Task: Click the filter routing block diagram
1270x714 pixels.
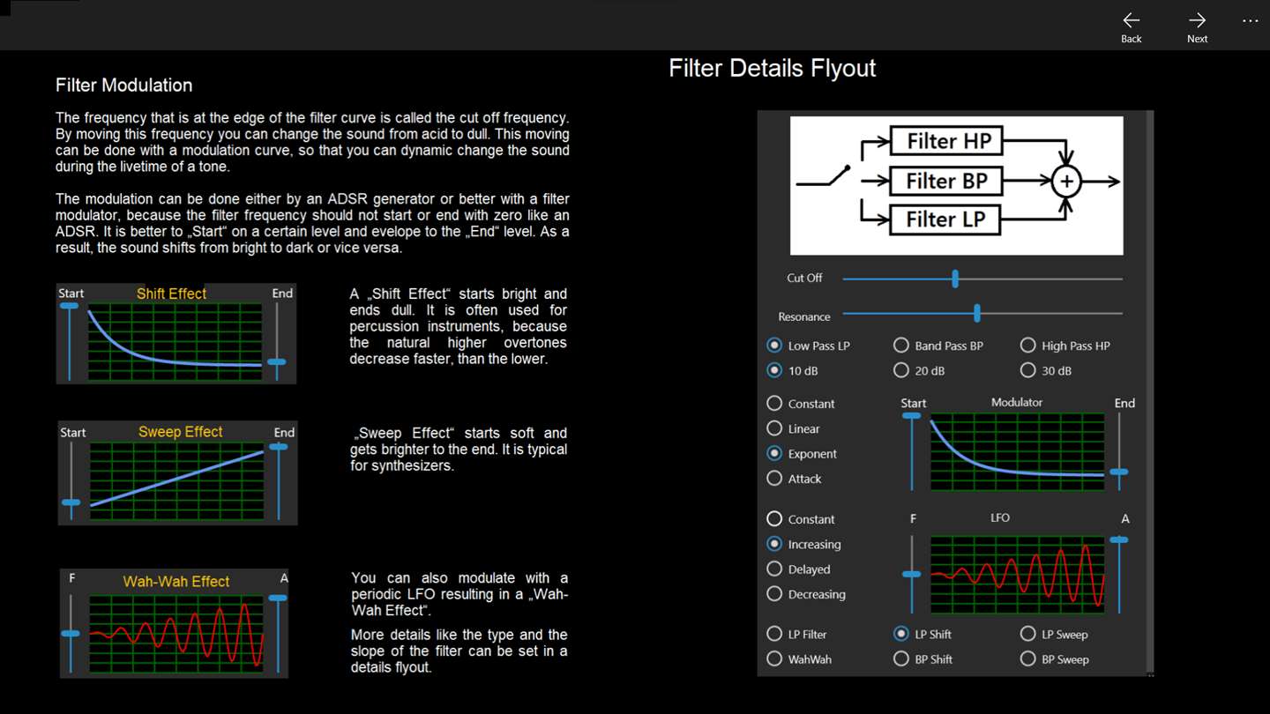Action: point(956,185)
